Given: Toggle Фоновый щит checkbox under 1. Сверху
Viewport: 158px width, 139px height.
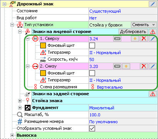Looking at the screenshot, I should (x=92, y=45).
